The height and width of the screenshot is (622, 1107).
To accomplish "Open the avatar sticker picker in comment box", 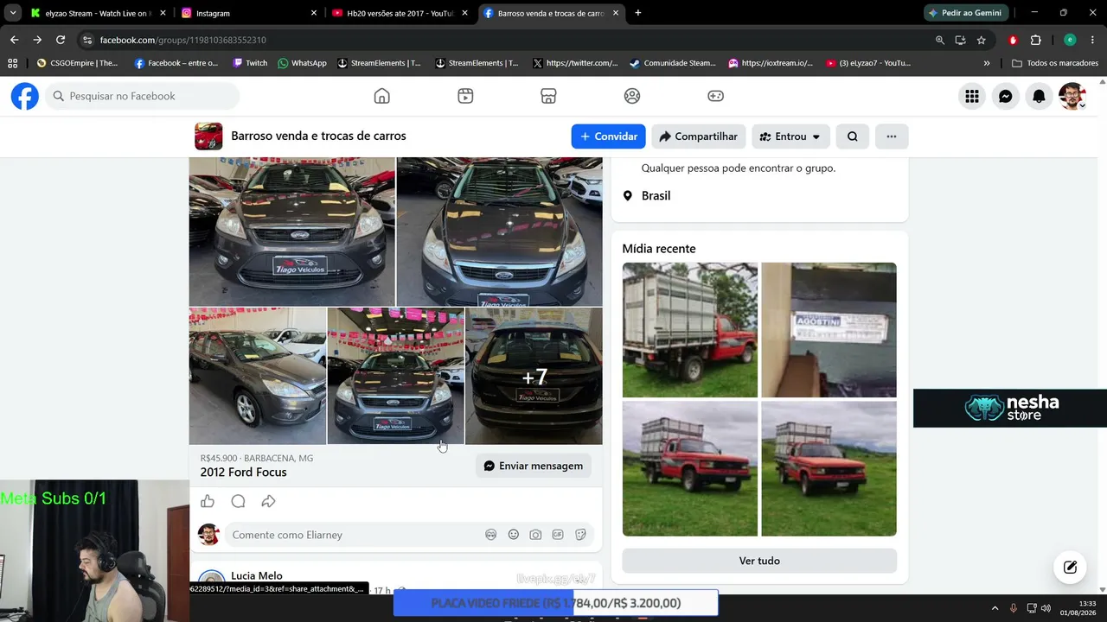I will (491, 535).
